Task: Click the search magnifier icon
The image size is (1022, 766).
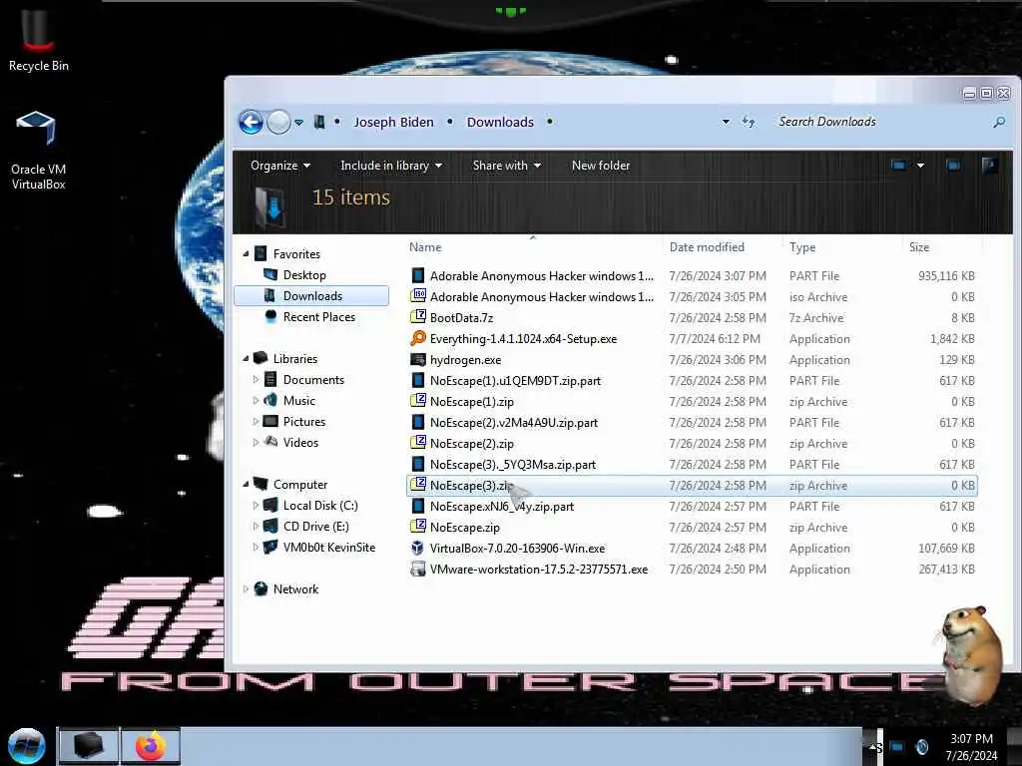Action: 998,122
